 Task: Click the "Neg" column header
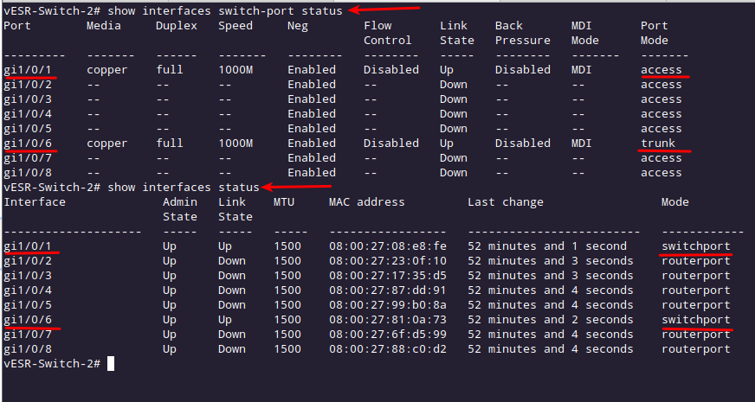[298, 26]
